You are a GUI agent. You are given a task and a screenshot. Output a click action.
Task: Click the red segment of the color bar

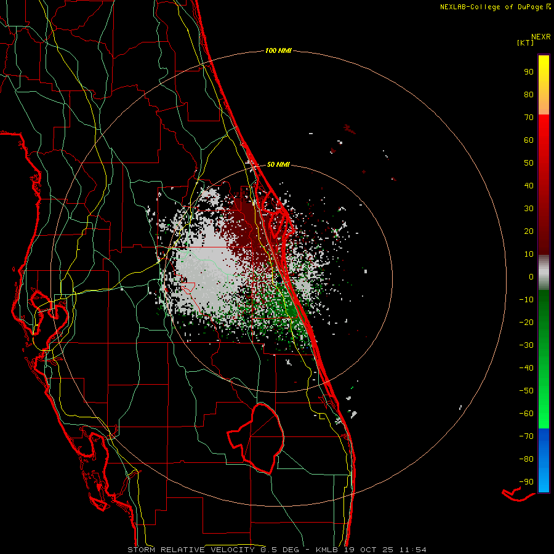pyautogui.click(x=544, y=185)
